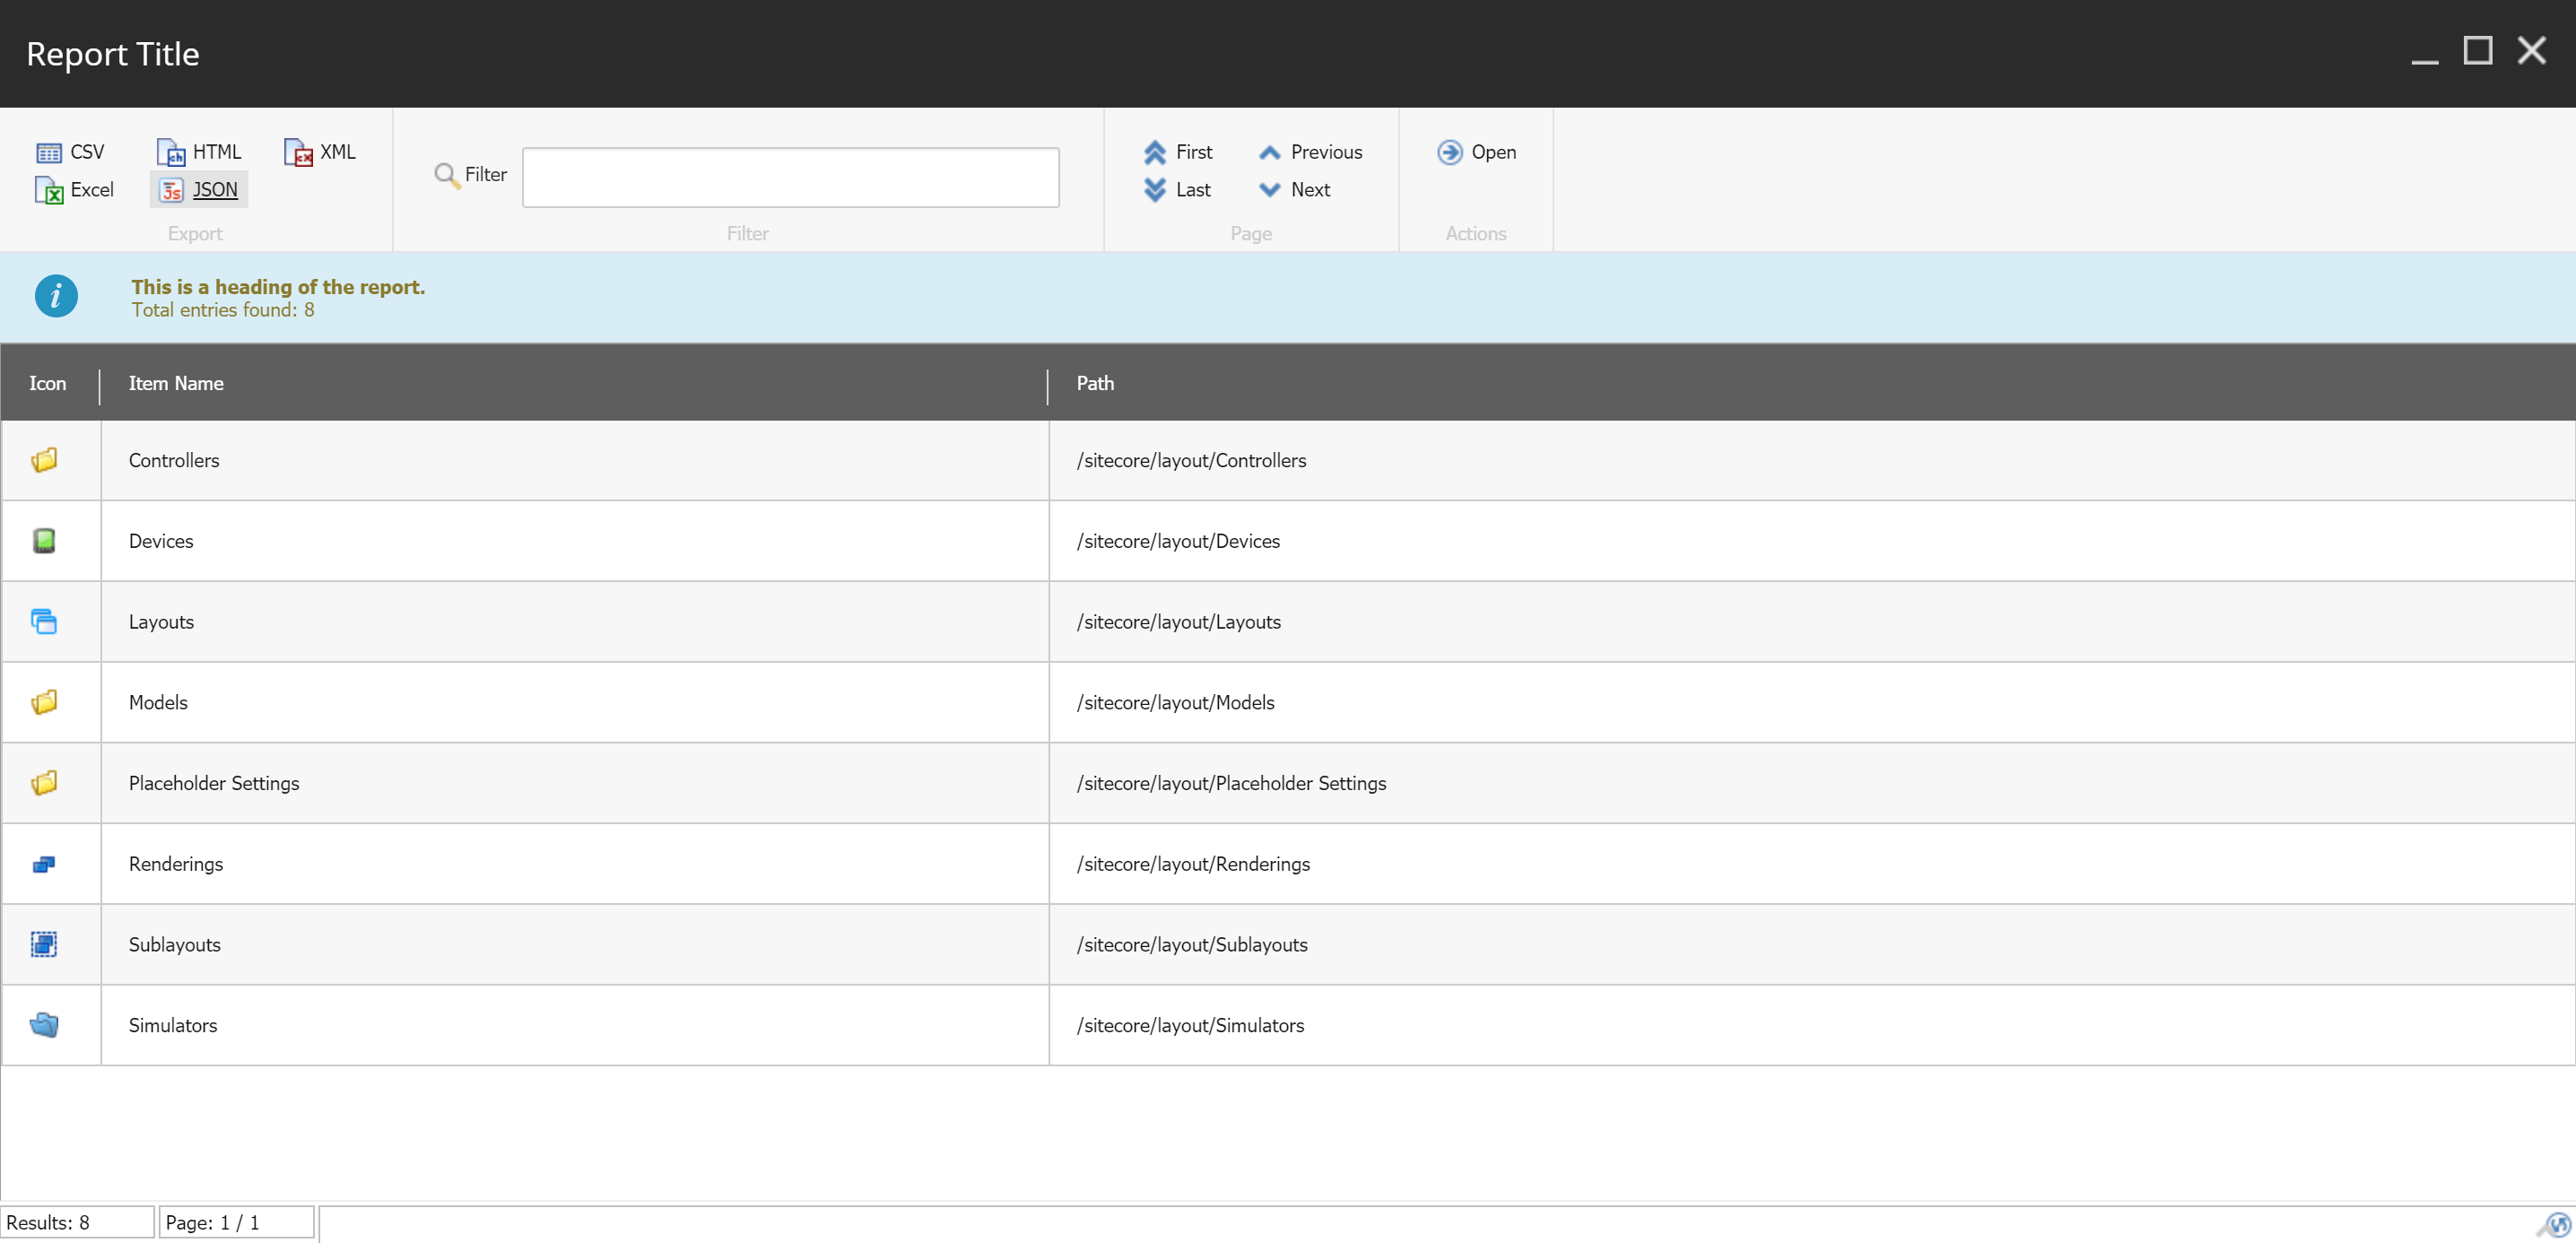Click the Simulators row icon
The height and width of the screenshot is (1243, 2576).
tap(44, 1025)
